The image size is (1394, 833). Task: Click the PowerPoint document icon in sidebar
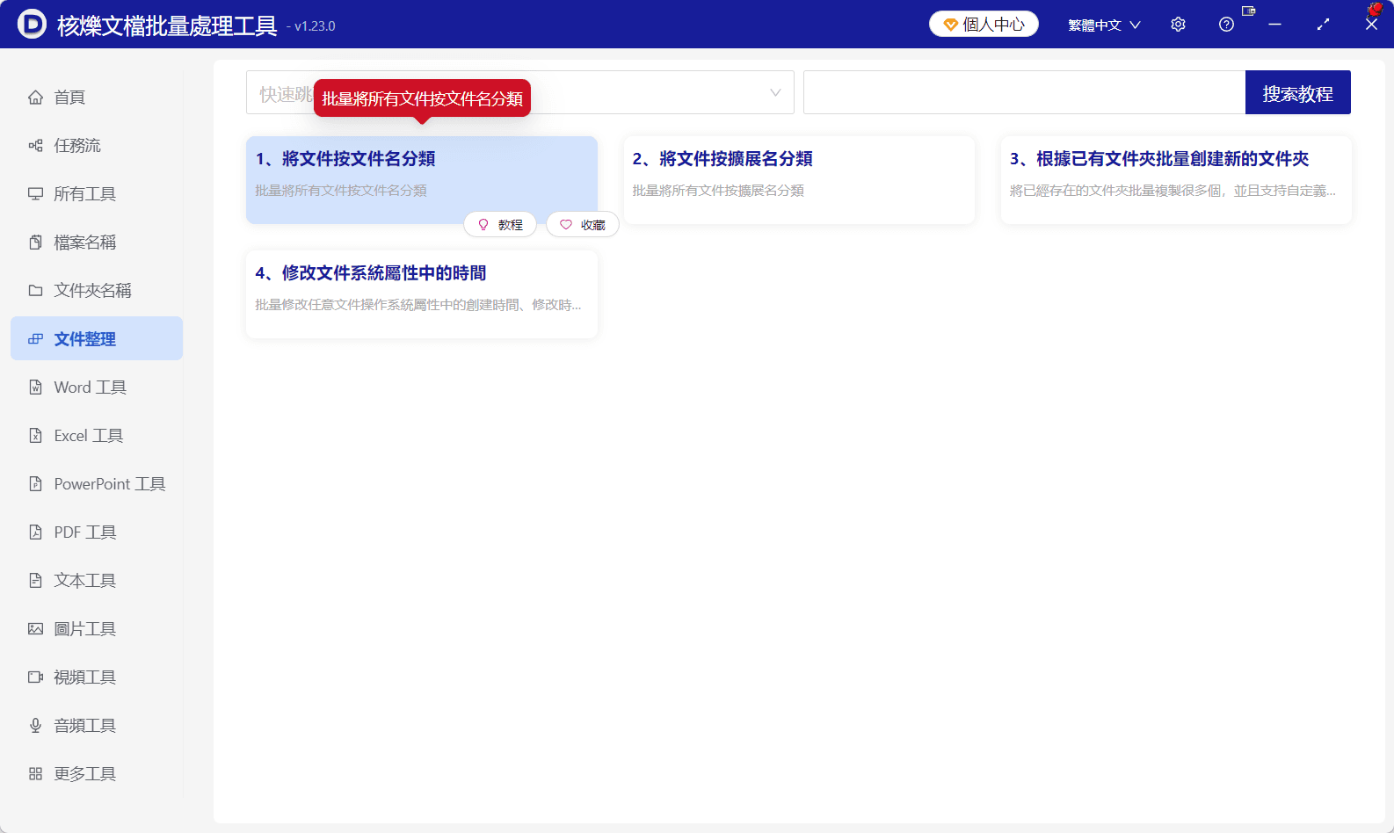35,483
